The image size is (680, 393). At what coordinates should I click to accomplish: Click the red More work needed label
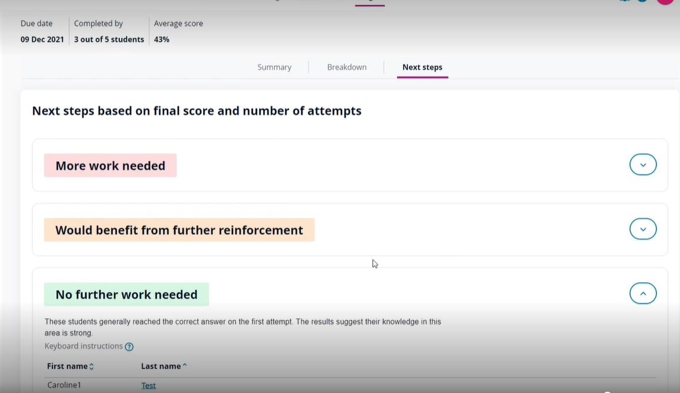(110, 166)
